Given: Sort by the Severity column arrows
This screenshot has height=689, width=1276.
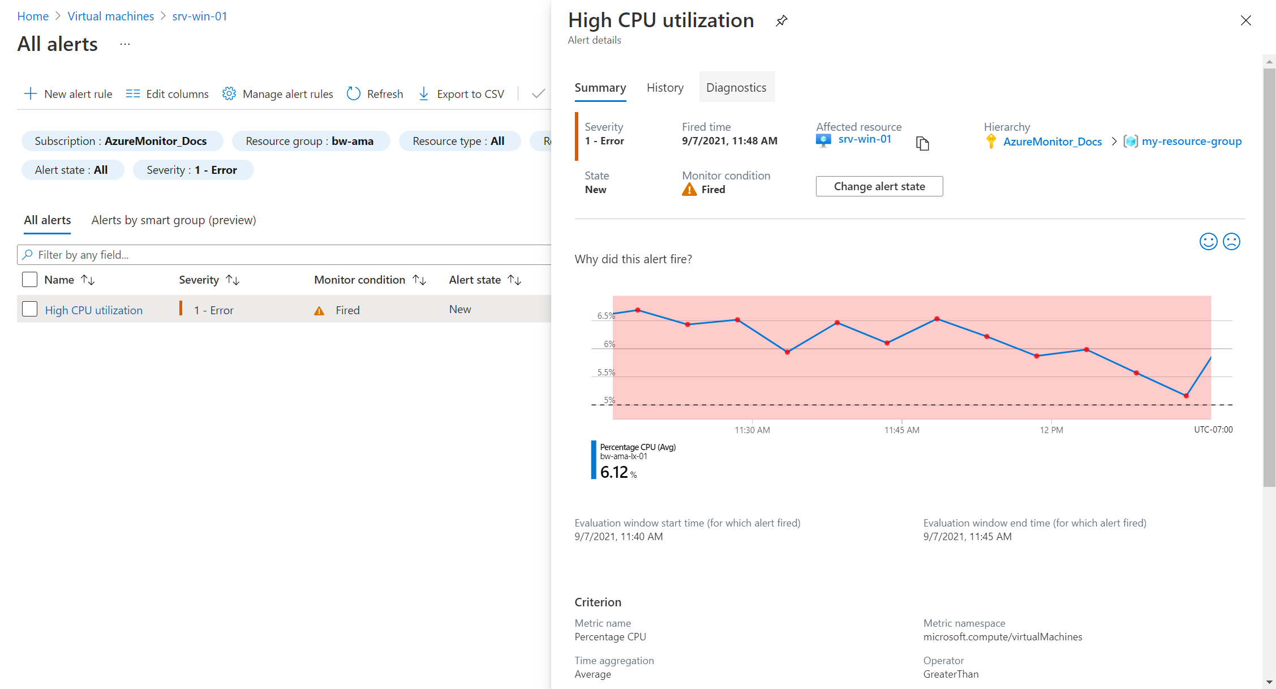Looking at the screenshot, I should coord(233,280).
